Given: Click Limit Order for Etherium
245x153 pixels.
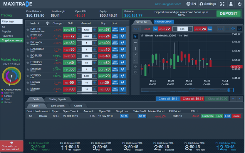Looking at the screenshot, I should click(x=115, y=69).
